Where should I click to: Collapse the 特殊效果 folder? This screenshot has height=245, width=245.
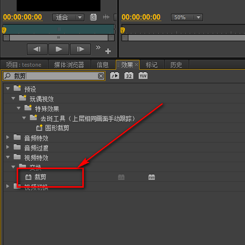click(x=19, y=108)
